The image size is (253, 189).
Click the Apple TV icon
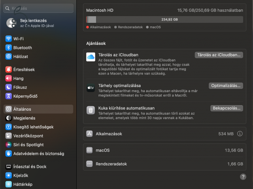coord(91,88)
